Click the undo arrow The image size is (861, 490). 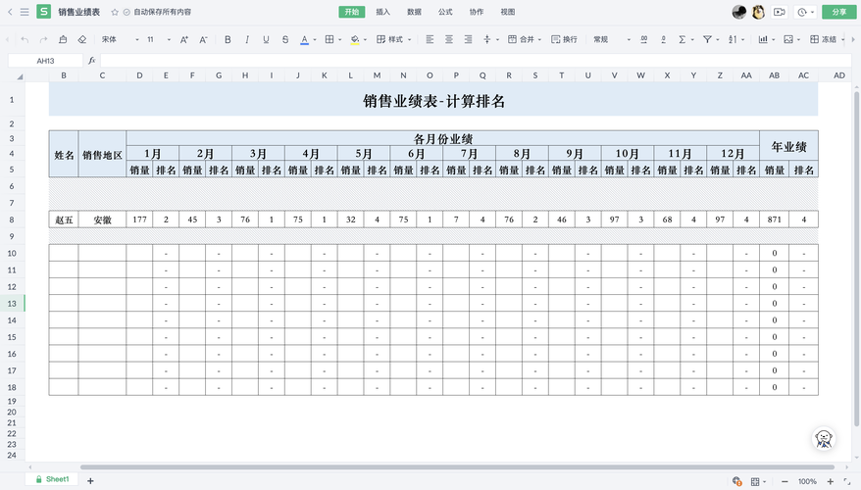point(25,39)
